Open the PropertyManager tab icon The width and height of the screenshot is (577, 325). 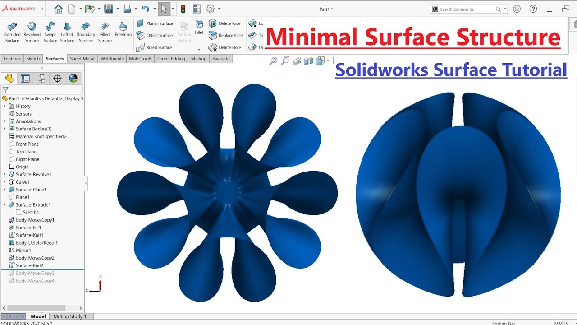[x=25, y=79]
